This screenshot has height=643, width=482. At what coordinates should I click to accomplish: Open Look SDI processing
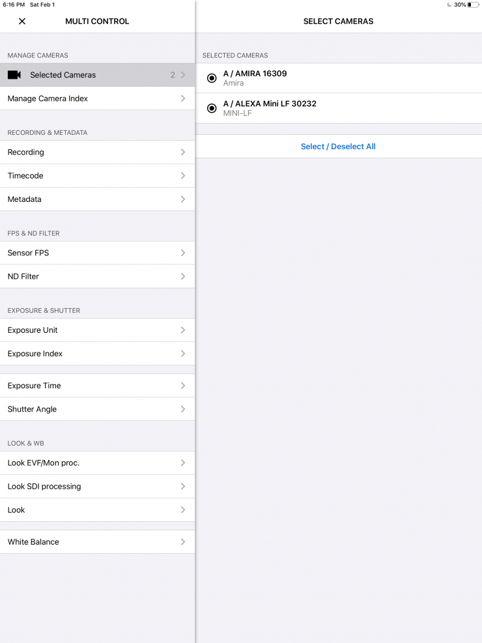click(97, 486)
